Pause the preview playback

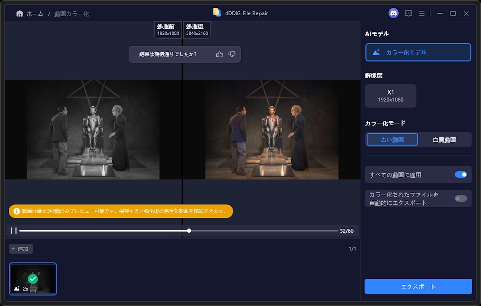click(x=14, y=231)
